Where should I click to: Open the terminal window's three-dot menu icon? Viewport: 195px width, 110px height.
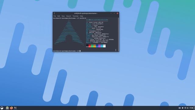54,13
